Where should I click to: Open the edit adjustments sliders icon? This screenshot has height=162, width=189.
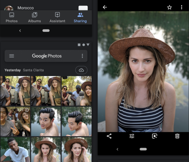click(132, 136)
